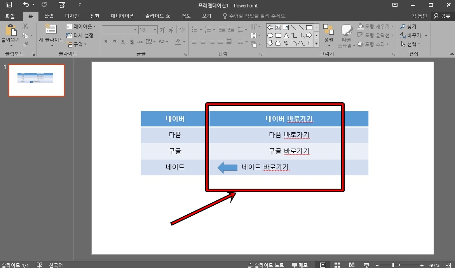
Task: Toggle Bold formatting
Action: tap(106, 42)
